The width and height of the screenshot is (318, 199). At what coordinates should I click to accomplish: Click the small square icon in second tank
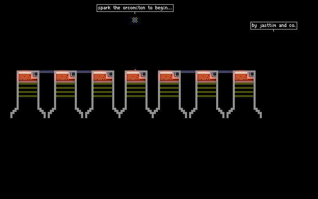point(73,74)
